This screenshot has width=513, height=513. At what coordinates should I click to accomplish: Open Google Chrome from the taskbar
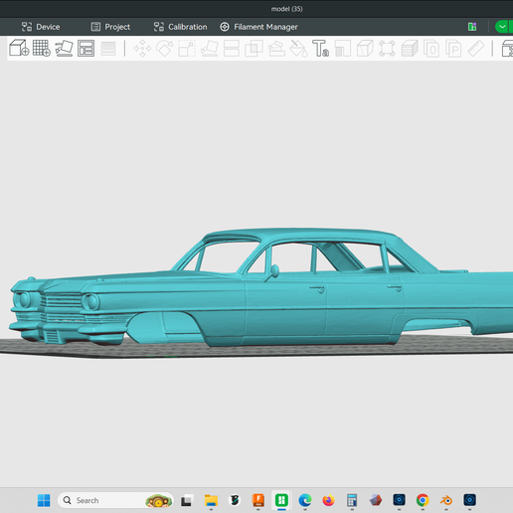pyautogui.click(x=423, y=500)
